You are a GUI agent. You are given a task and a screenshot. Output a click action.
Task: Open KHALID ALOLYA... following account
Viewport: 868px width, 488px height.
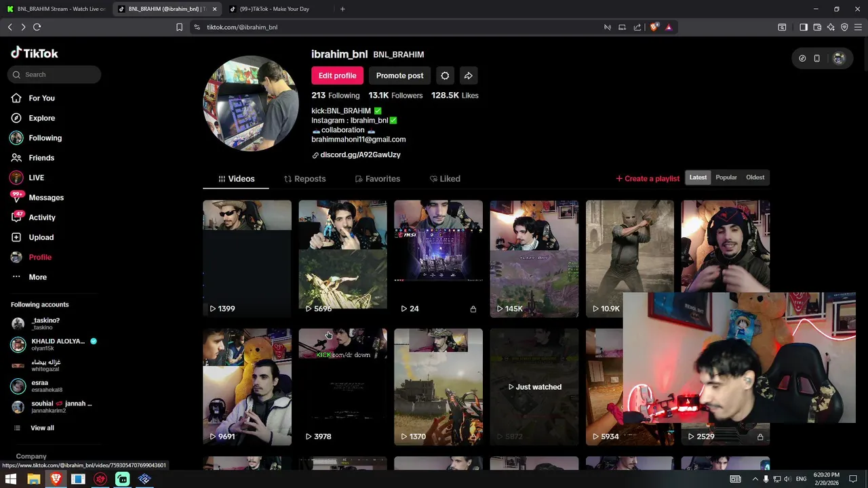(x=53, y=344)
